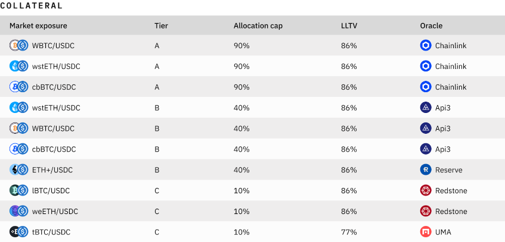Open the Redstone link in the weETH/USDC row
Viewport: 505px width, 242px height.
tap(451, 211)
